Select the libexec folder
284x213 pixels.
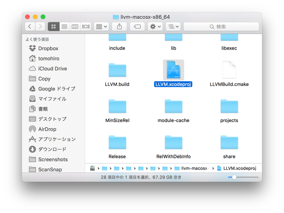coord(229,43)
